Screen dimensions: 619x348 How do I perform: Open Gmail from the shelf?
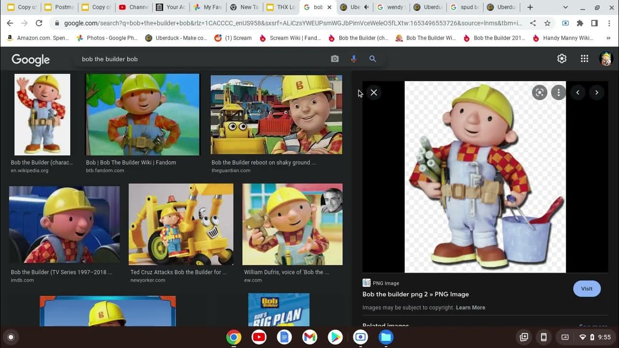click(x=309, y=337)
